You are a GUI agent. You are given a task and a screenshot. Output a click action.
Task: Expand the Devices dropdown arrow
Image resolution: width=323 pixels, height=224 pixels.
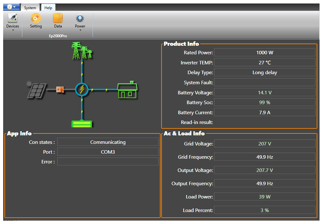[x=13, y=30]
